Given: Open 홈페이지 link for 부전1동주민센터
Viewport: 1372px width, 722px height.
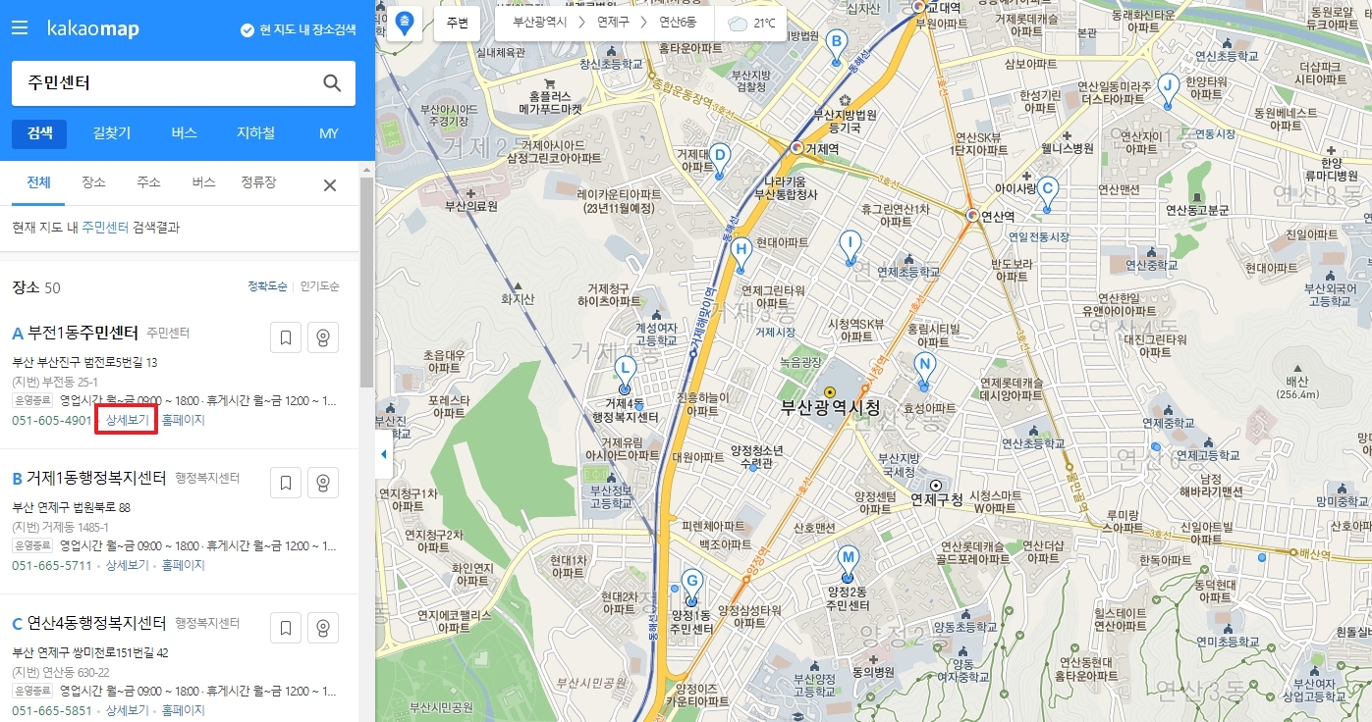Looking at the screenshot, I should tap(184, 420).
